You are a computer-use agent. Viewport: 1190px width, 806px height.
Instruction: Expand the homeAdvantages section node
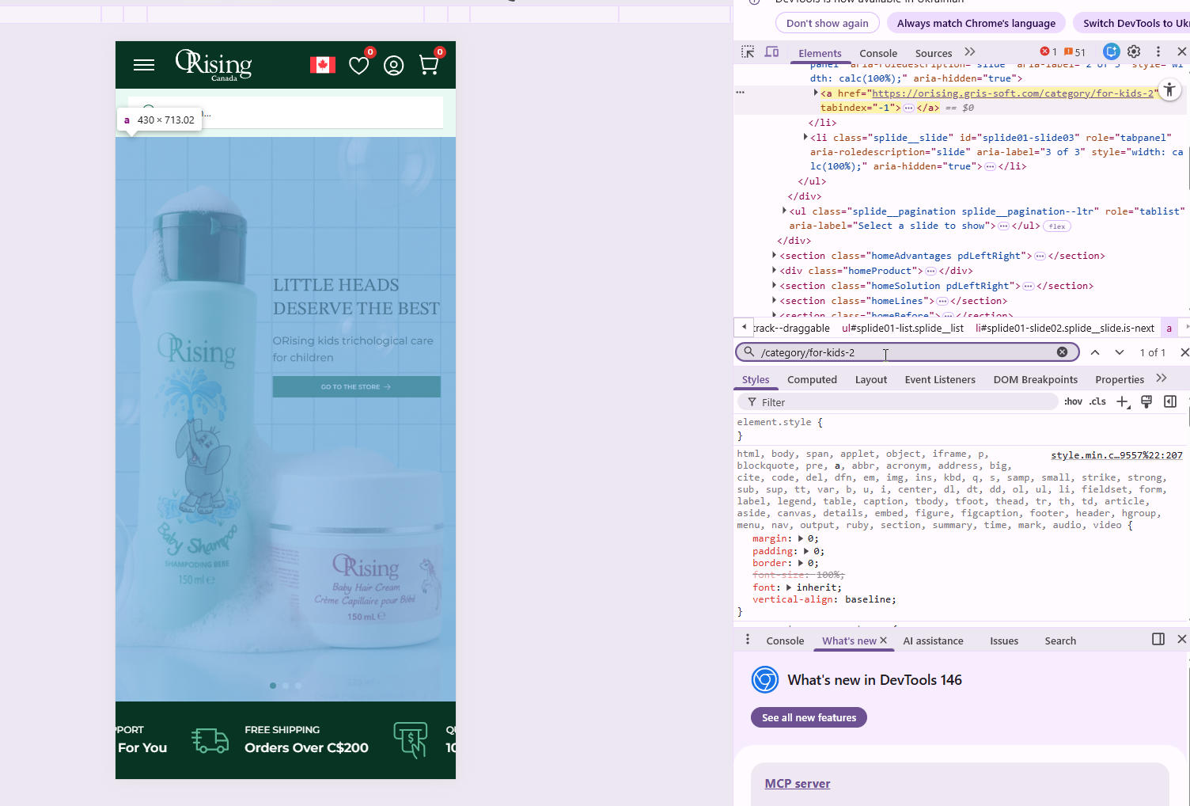(x=775, y=255)
